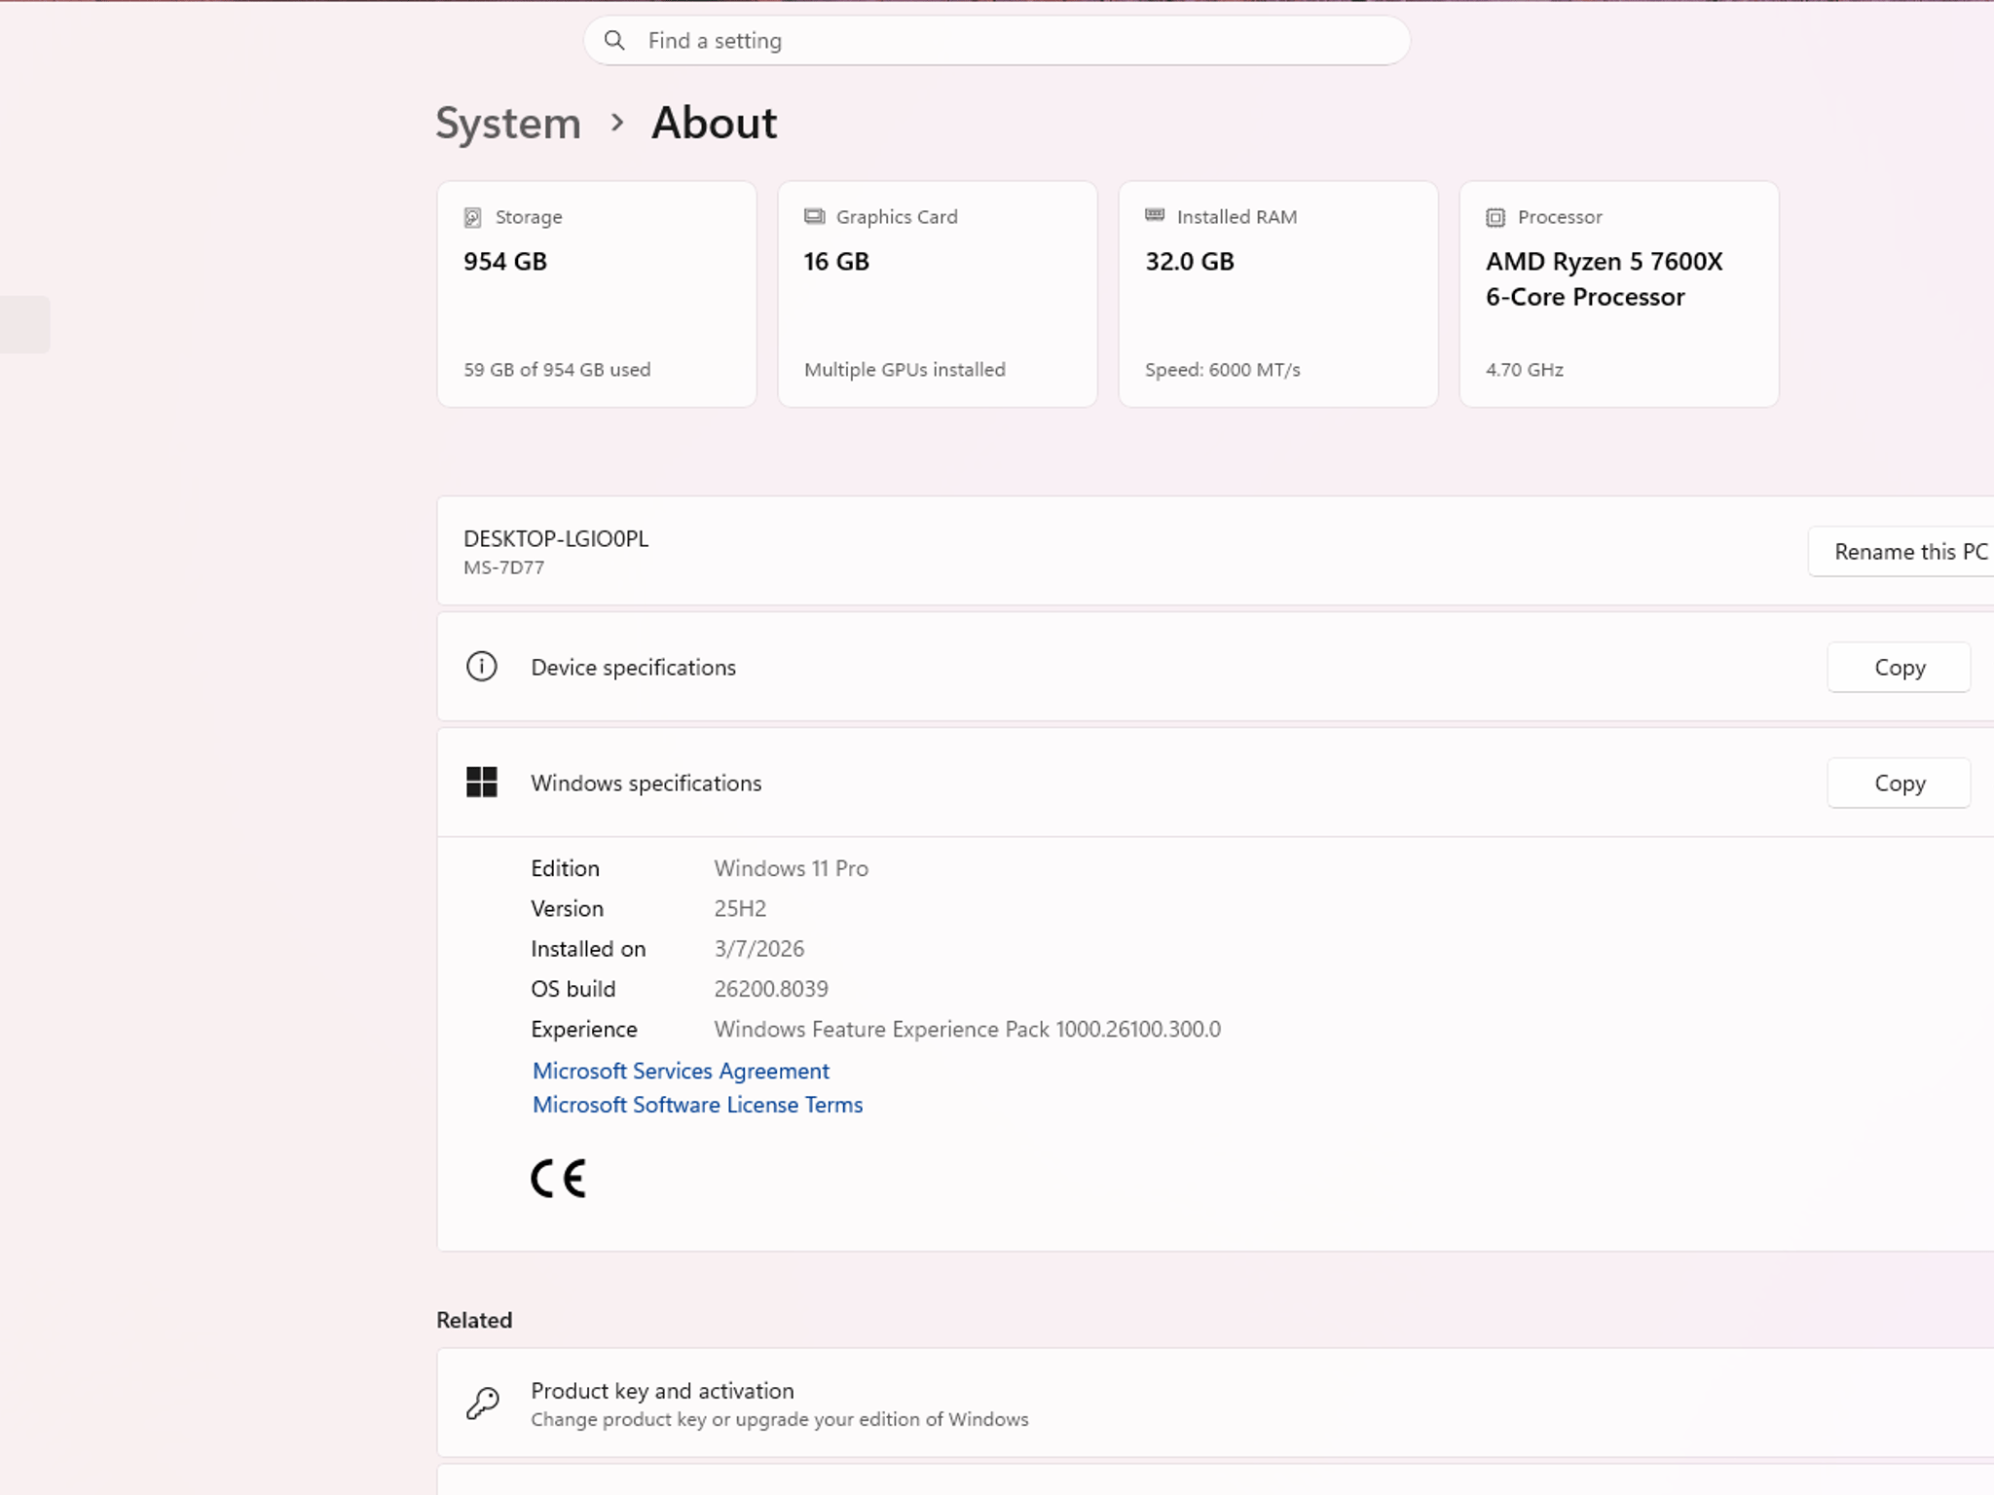Click the Processor chip icon

(1495, 217)
